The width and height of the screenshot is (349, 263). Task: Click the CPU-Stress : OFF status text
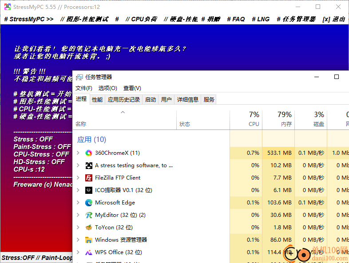point(41,154)
